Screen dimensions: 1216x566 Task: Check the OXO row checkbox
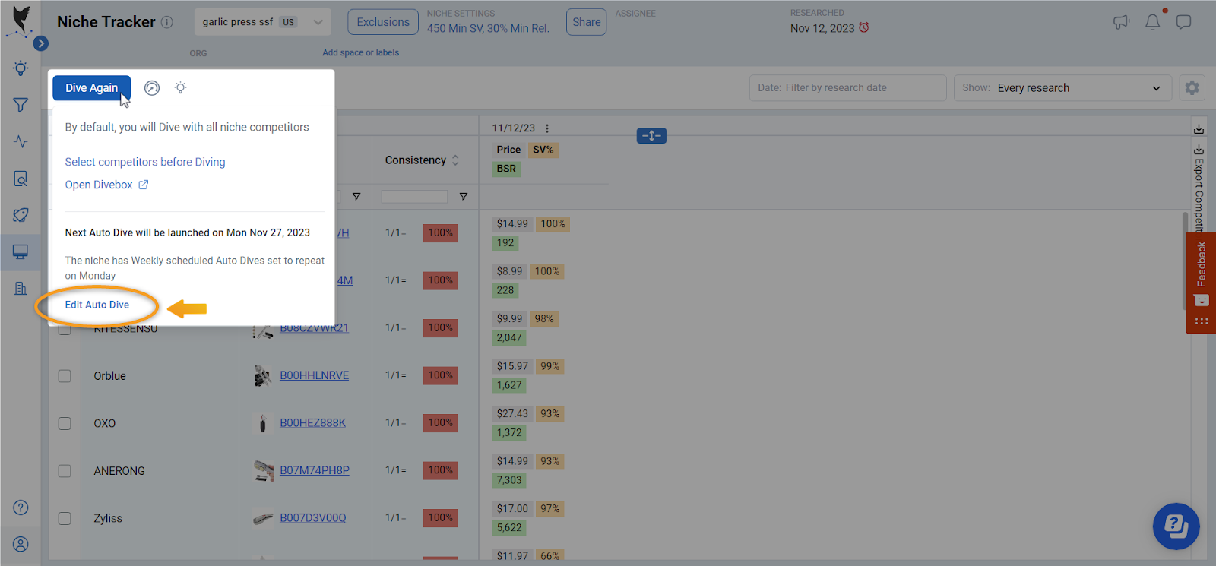click(x=65, y=423)
